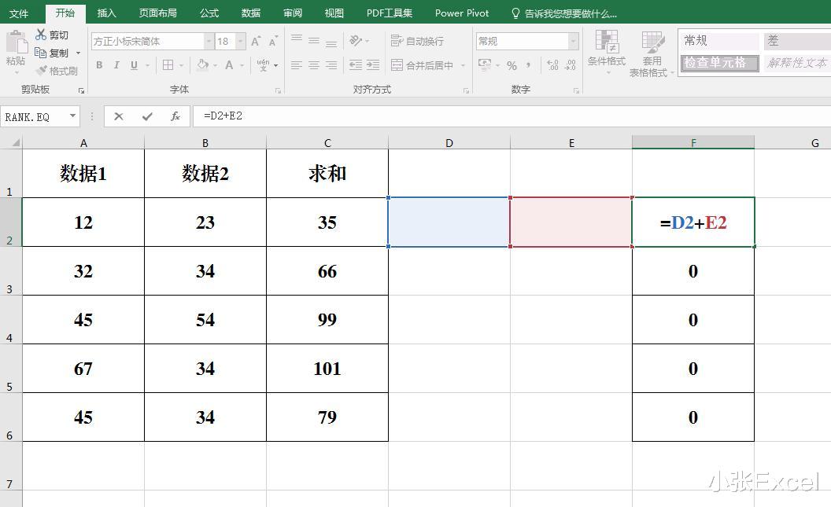This screenshot has height=507, width=831.
Task: Click the Insert Function fx button
Action: 175,116
